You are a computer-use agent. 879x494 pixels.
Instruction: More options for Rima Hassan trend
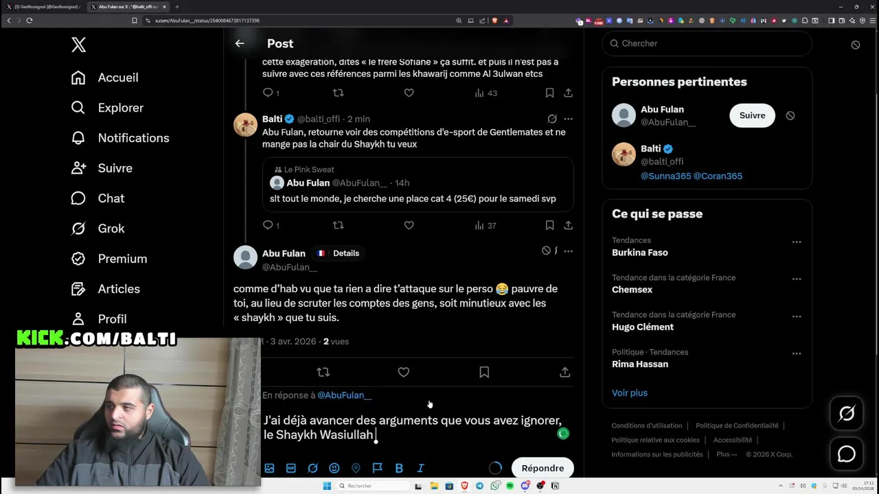tap(797, 353)
